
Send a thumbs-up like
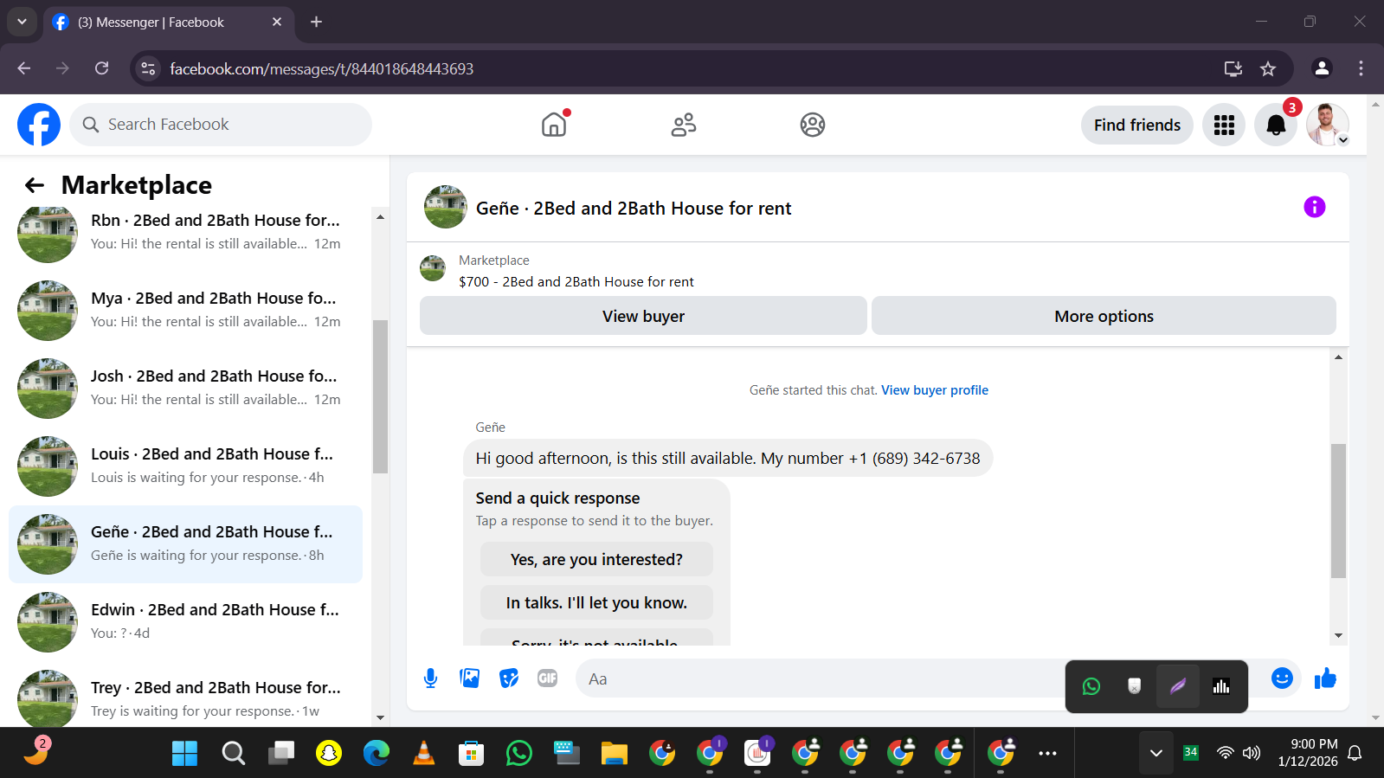point(1325,678)
